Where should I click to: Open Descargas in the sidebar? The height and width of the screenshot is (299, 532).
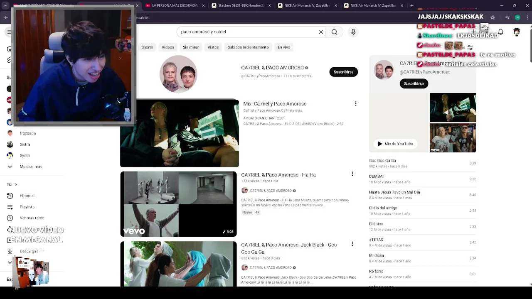tap(28, 251)
